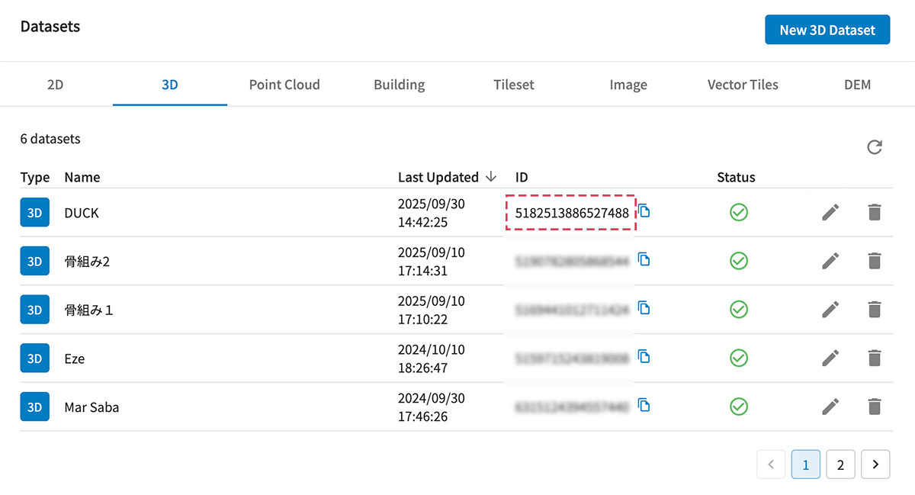Screen dimensions: 915x495
Task: Edit the DUCK dataset
Action: point(830,213)
